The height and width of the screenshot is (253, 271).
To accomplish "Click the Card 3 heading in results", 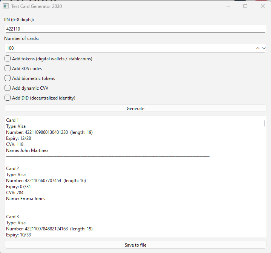I will (12, 217).
